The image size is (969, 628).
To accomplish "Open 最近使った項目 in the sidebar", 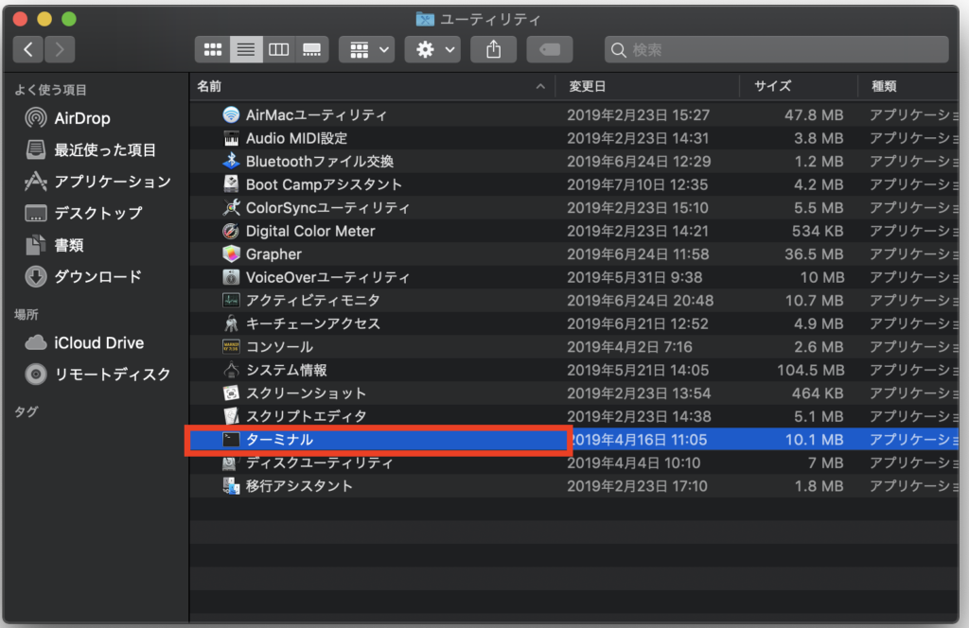I will (91, 149).
